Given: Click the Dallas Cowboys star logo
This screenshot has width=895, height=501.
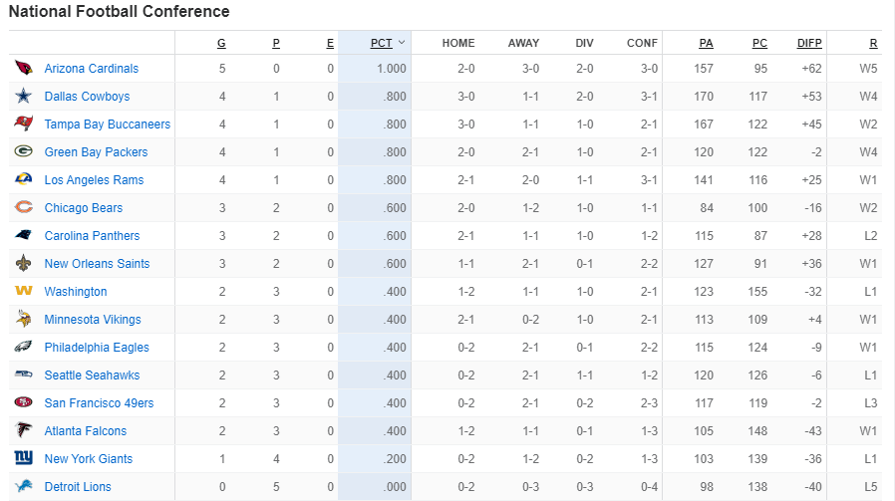Looking at the screenshot, I should tap(23, 97).
